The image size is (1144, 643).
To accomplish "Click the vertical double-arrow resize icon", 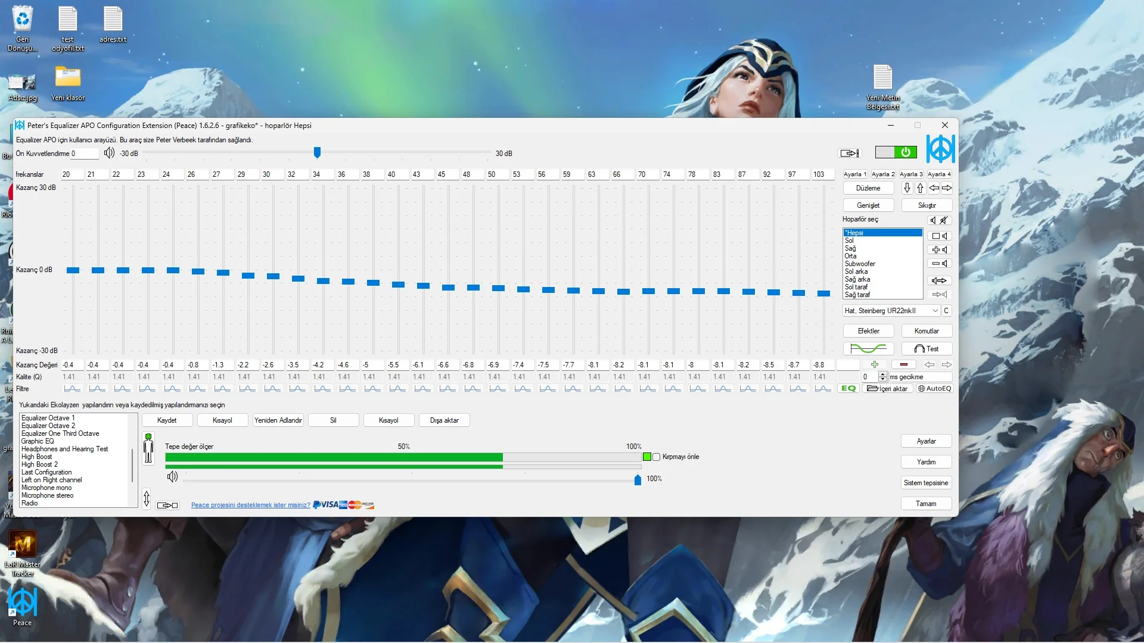I will [x=147, y=498].
